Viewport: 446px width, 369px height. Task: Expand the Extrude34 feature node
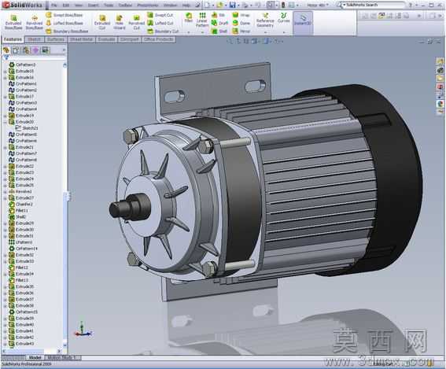tap(5, 274)
